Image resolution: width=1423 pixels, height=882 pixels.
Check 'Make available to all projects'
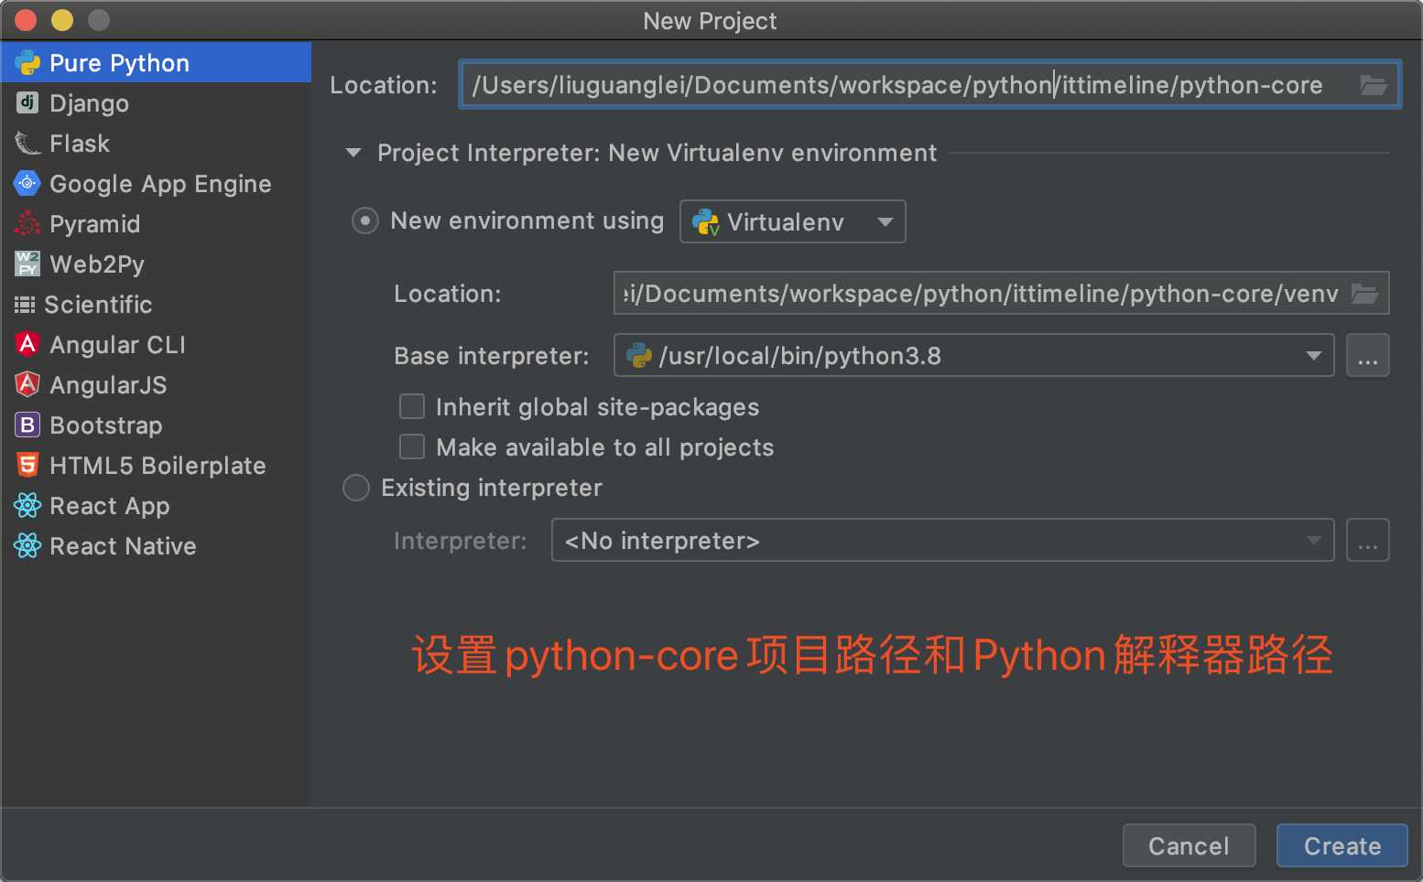(x=412, y=446)
